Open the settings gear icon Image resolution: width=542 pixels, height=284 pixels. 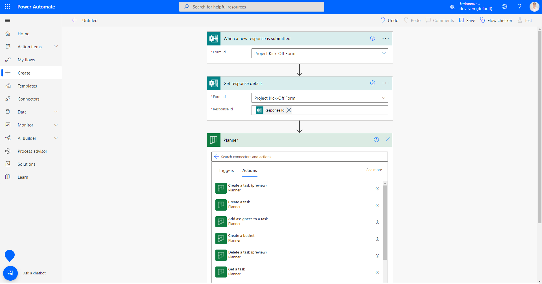click(x=505, y=6)
